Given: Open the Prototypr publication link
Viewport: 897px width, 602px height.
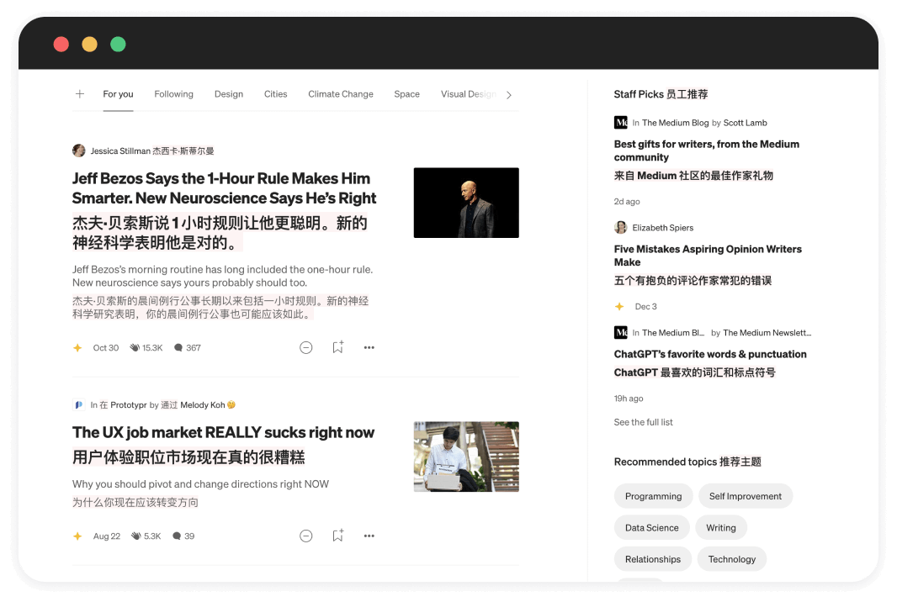Looking at the screenshot, I should pos(128,404).
